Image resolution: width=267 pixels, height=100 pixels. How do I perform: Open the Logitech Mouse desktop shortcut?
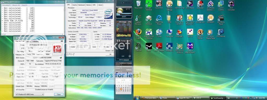pos(138,20)
